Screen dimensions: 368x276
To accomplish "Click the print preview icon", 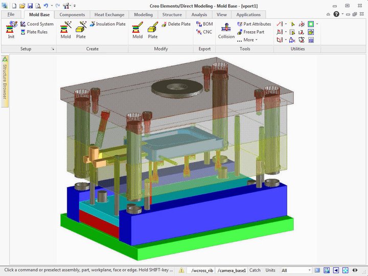I will coord(38,6).
